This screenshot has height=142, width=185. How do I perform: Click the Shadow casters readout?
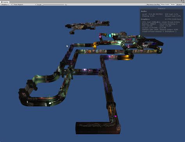click(169, 29)
